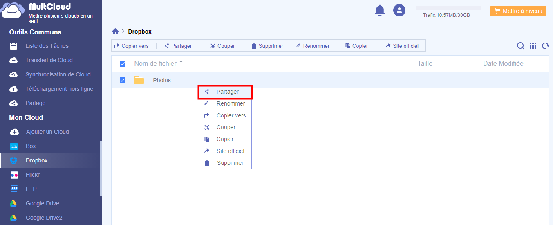Open Synchronisation de Cloud in sidebar
The image size is (553, 225).
58,74
